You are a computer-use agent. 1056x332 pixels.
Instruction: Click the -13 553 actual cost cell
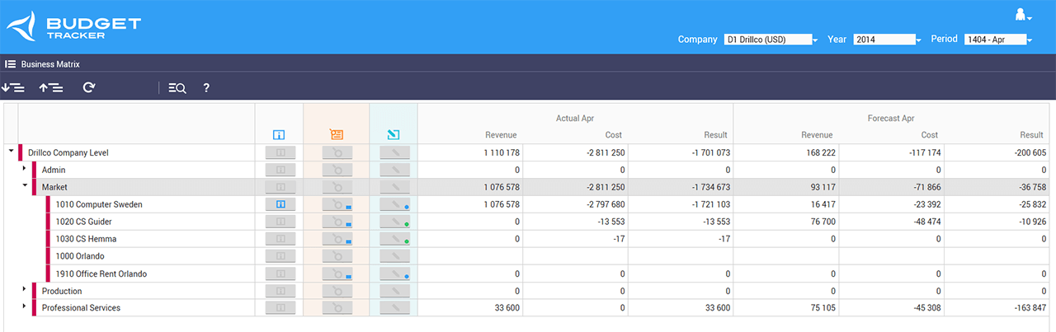pos(576,222)
